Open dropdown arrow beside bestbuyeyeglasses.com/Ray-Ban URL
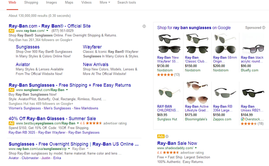Screen dimensions: 269x166 [x=78, y=123]
